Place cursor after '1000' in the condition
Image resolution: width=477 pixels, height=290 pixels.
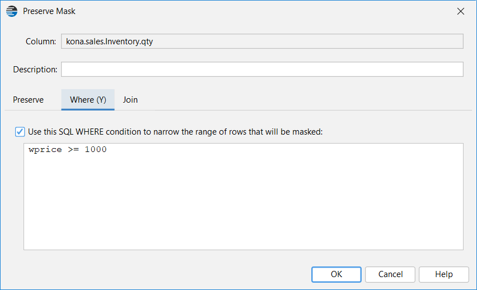click(x=107, y=149)
